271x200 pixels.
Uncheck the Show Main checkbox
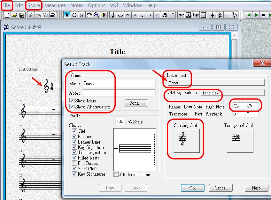pyautogui.click(x=72, y=101)
